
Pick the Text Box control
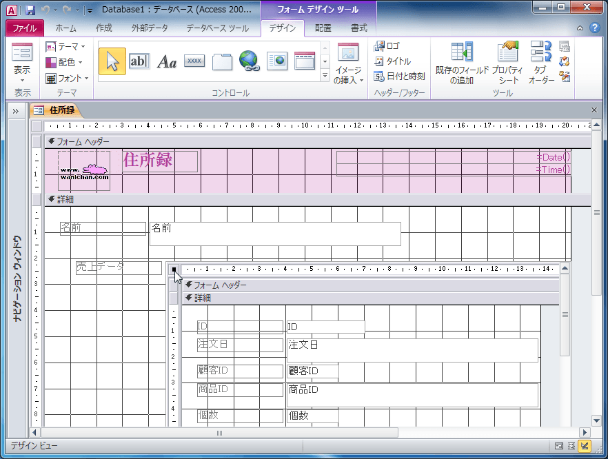point(139,61)
